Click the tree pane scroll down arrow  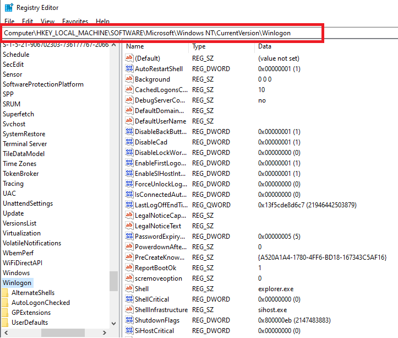[114, 324]
